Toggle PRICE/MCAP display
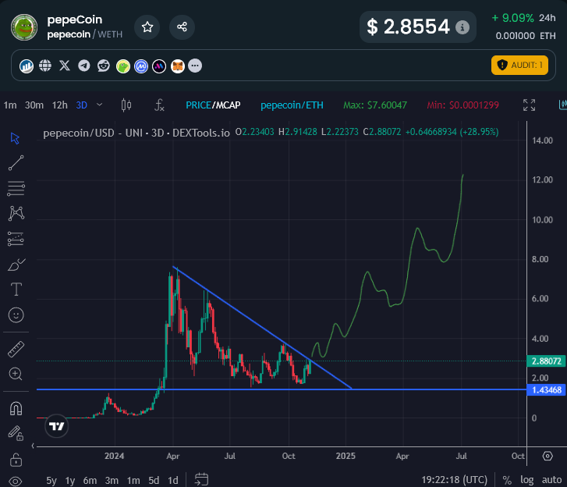 click(x=213, y=105)
